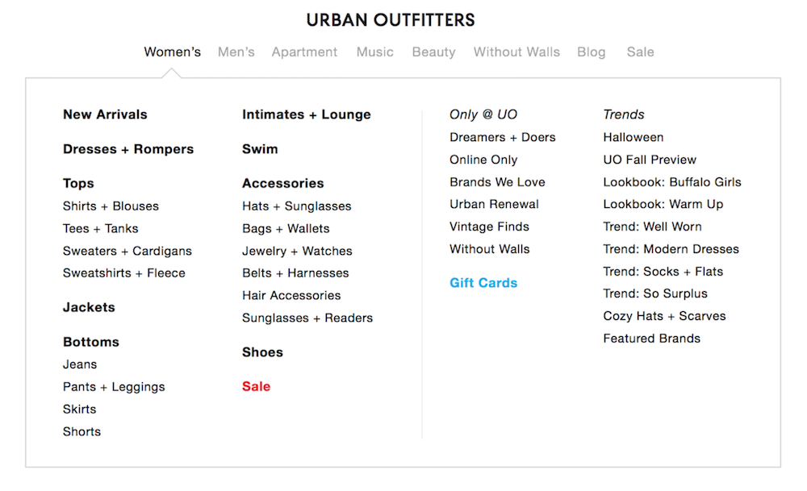Choose Sweaters + Cardigans under Tops

click(x=128, y=251)
